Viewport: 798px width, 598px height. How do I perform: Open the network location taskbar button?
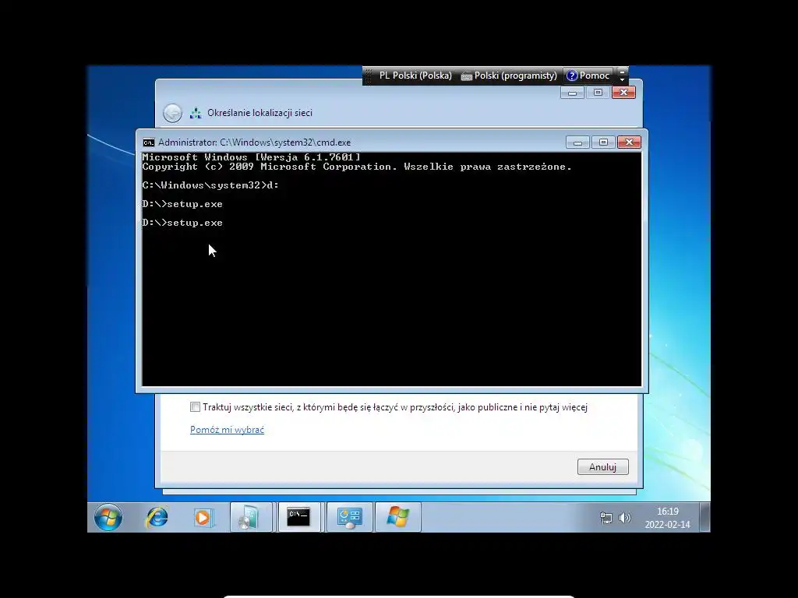pyautogui.click(x=350, y=518)
